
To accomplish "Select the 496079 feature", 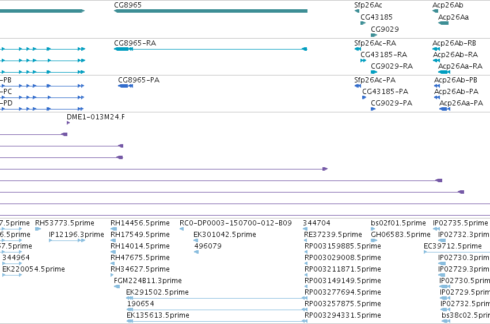I will [x=196, y=252].
